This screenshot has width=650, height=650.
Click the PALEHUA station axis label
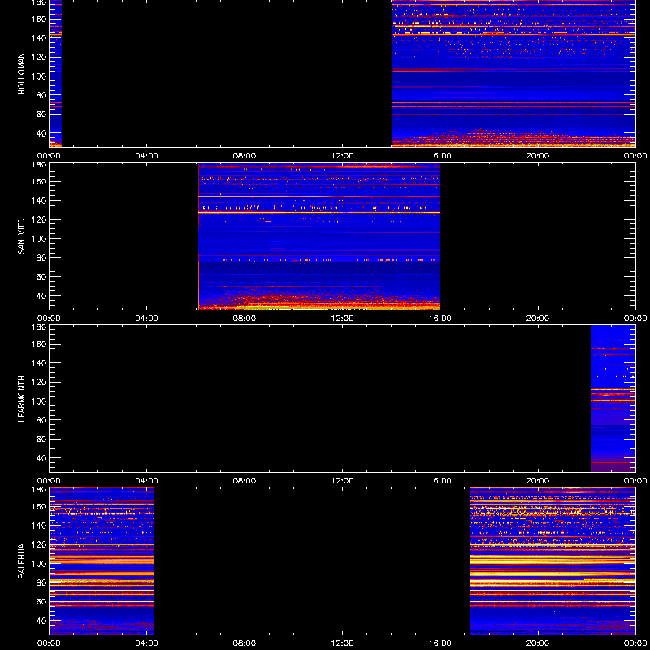(x=22, y=561)
